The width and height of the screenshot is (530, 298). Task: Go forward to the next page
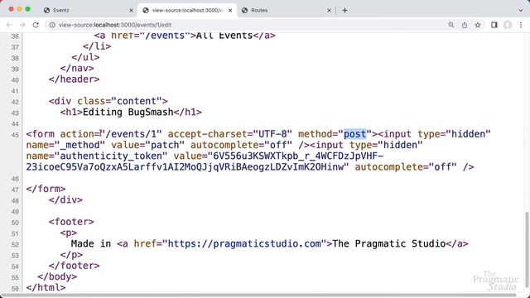coord(22,25)
